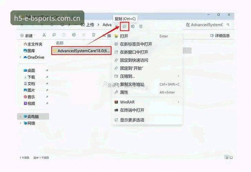Select 网络 in the sidebar
This screenshot has width=251, height=172.
[29, 123]
